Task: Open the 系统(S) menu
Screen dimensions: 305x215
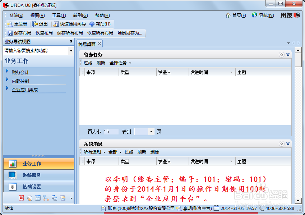Action: coord(16,15)
